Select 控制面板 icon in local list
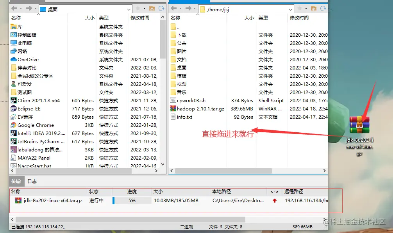The height and width of the screenshot is (233, 393). (x=14, y=35)
